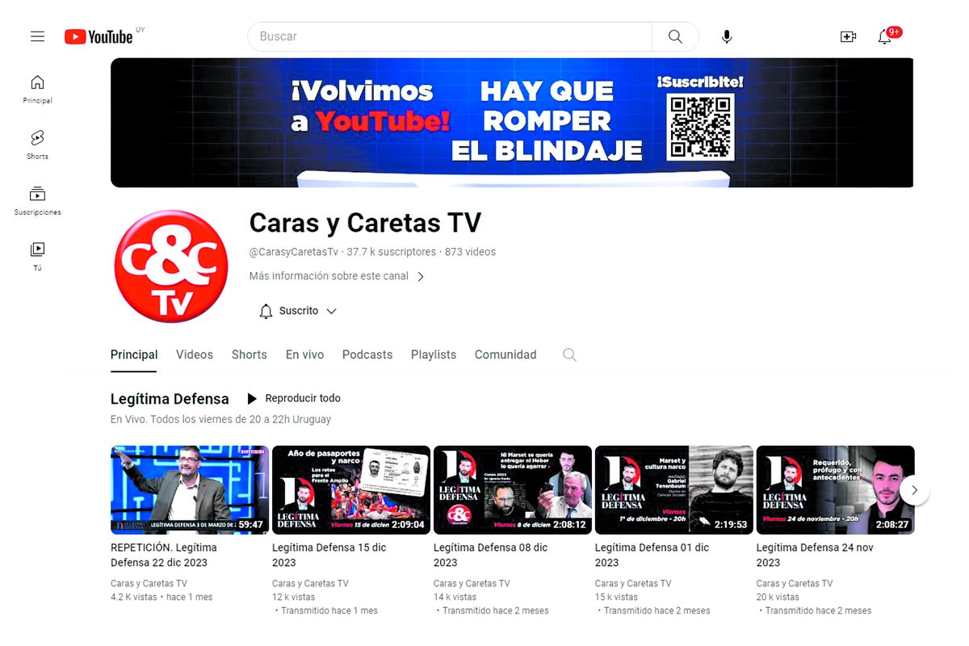Search within channel using magnifier icon
The image size is (969, 646).
[x=569, y=354]
